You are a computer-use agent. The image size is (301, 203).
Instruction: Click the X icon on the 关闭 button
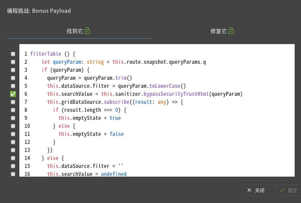pos(249,190)
